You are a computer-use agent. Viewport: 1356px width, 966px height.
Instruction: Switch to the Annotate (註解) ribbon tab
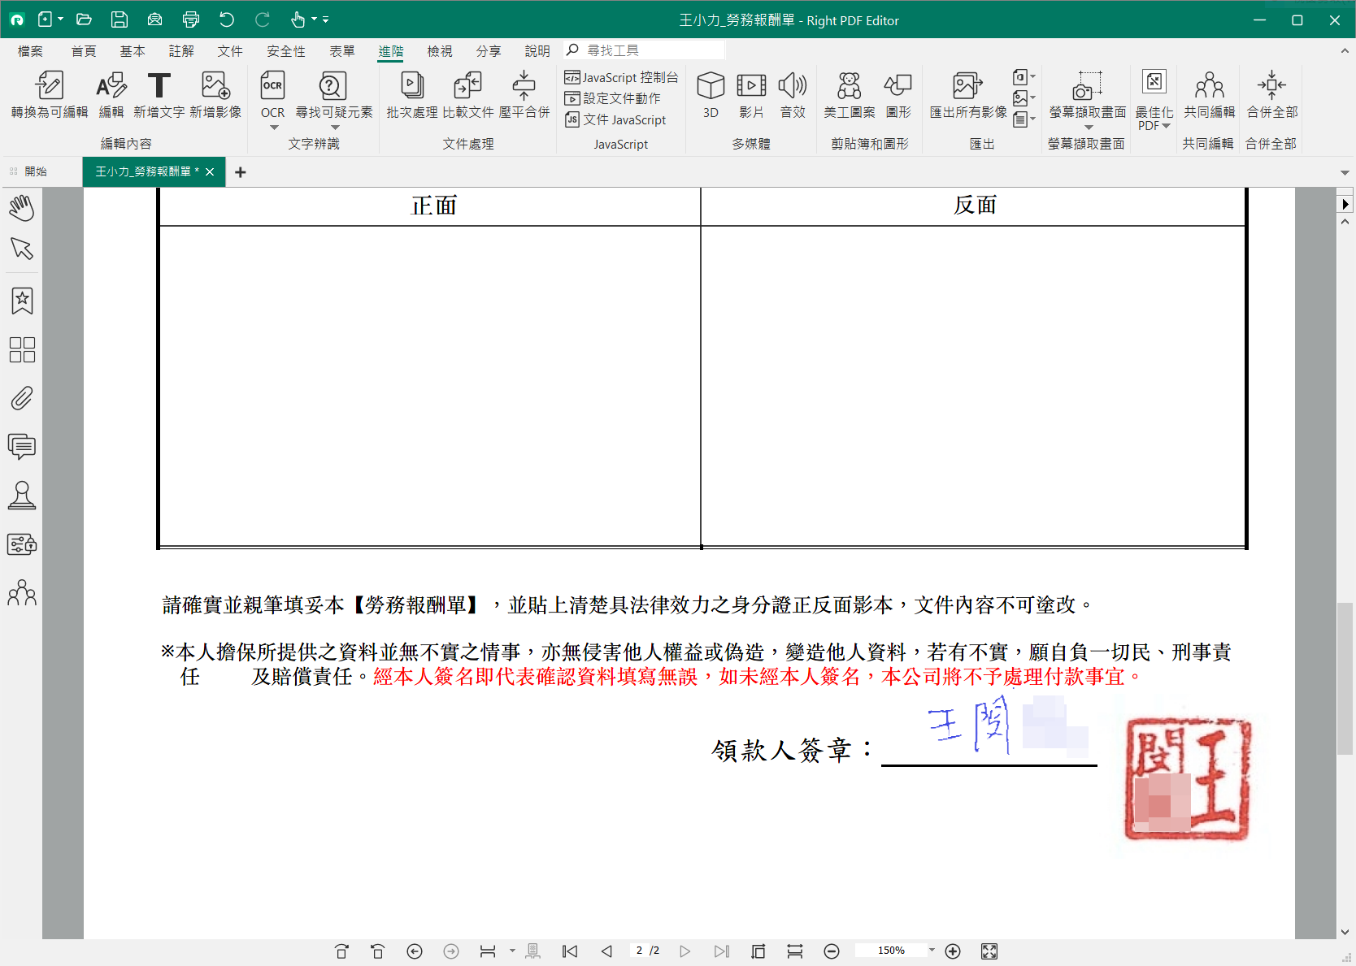181,51
